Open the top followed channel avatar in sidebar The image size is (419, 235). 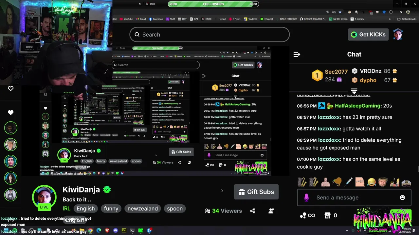click(11, 128)
